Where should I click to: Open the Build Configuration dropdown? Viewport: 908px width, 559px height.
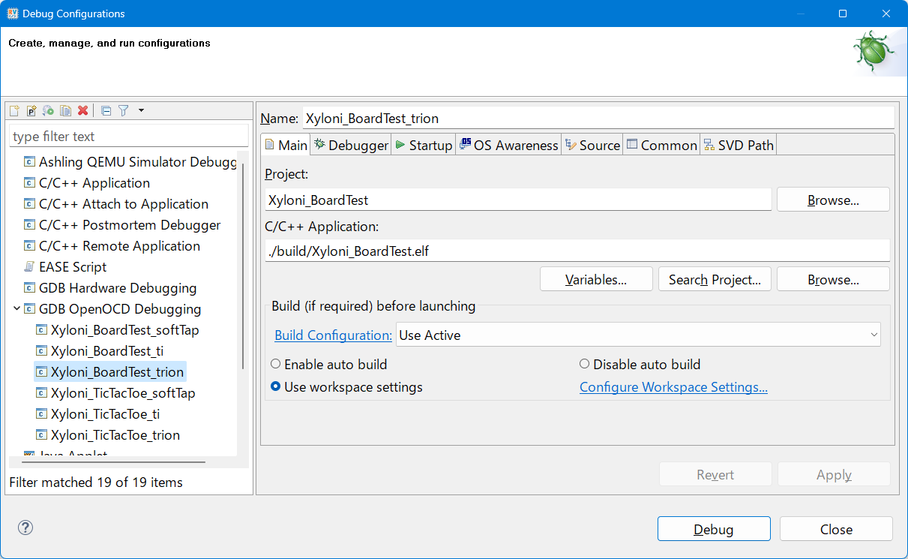coord(637,335)
